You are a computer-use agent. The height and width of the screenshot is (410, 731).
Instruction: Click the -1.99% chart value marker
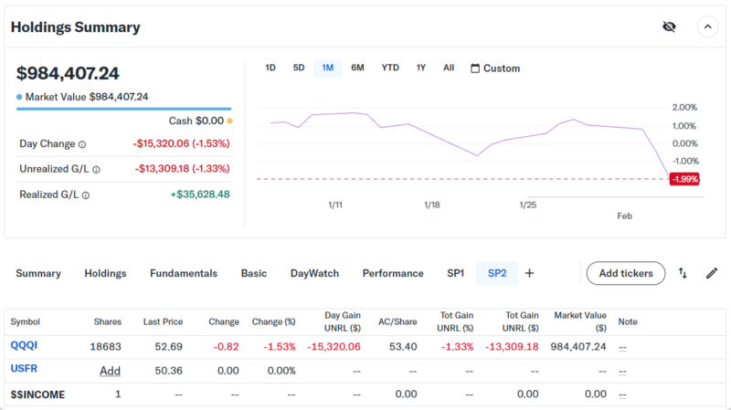coord(684,179)
